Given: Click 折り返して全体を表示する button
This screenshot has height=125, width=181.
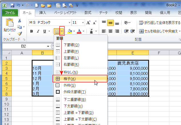Looking at the screenshot, I should [x=160, y=23].
